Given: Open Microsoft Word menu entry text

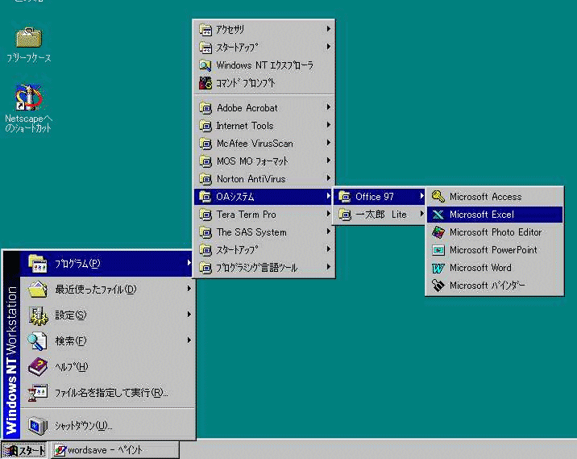Looking at the screenshot, I should [x=480, y=268].
